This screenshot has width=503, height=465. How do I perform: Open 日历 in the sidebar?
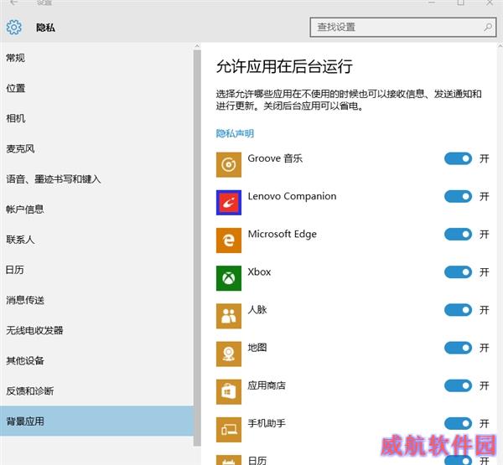click(96, 270)
